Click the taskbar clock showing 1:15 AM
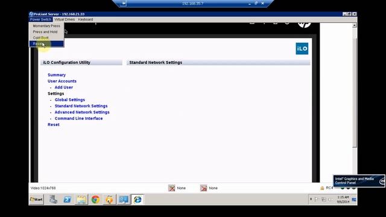The image size is (386, 217). (343, 200)
